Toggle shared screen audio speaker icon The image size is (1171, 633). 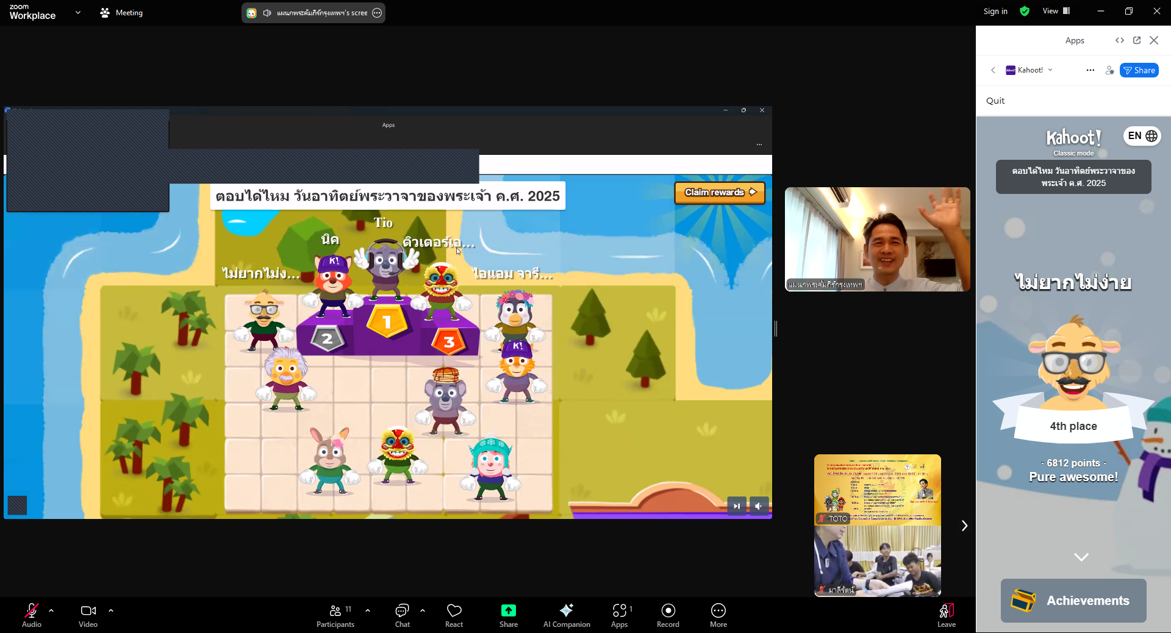pyautogui.click(x=267, y=13)
